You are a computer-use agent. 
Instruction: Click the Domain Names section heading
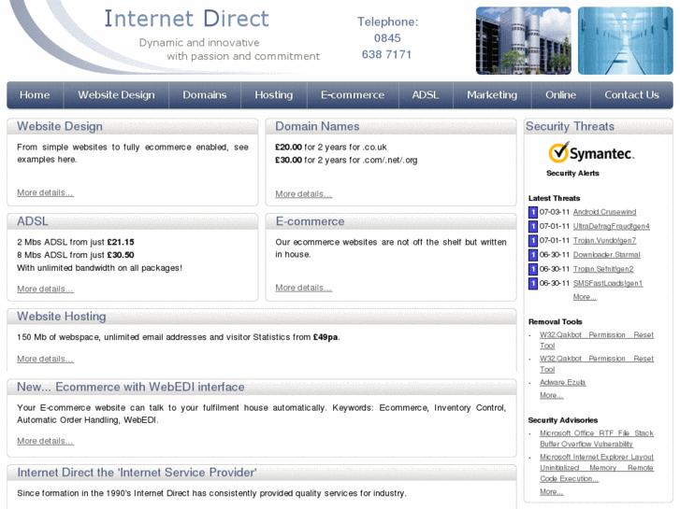[317, 126]
